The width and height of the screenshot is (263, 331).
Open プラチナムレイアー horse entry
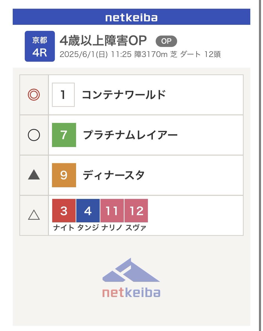130,135
